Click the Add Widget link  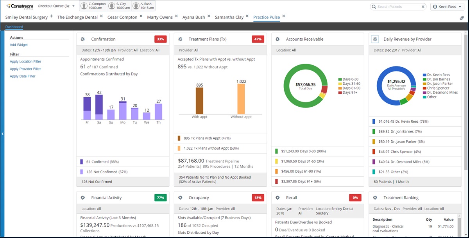pos(19,45)
